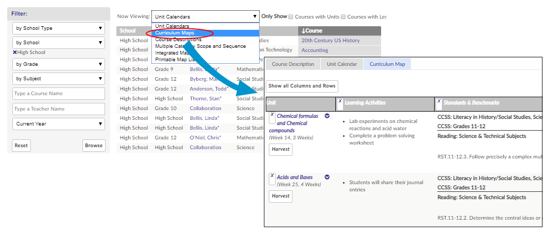Screen dimensions: 549x233
Task: Click the Show all Columns and Rows button
Action: tap(302, 86)
